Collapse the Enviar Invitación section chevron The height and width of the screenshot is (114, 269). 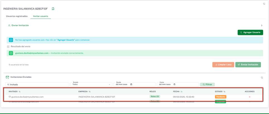(x=261, y=25)
